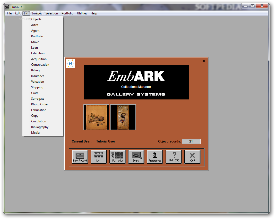Open the Edit menu
Screen dimensions: 275x219
coord(18,13)
